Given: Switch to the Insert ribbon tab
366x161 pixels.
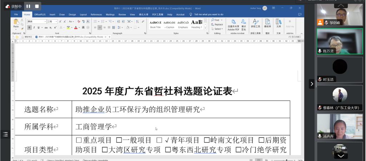Looking at the screenshot, I should click(x=52, y=15).
